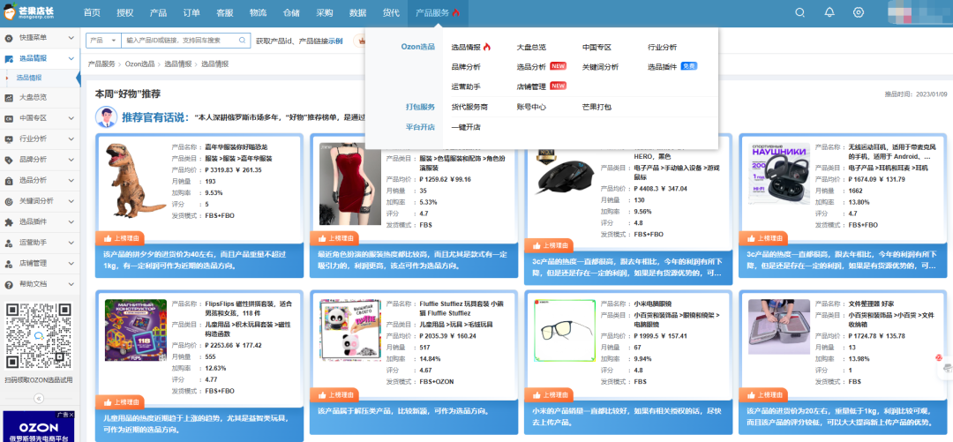Open the suitcase file organizer thumbnail
The height and width of the screenshot is (442, 953).
tap(779, 325)
